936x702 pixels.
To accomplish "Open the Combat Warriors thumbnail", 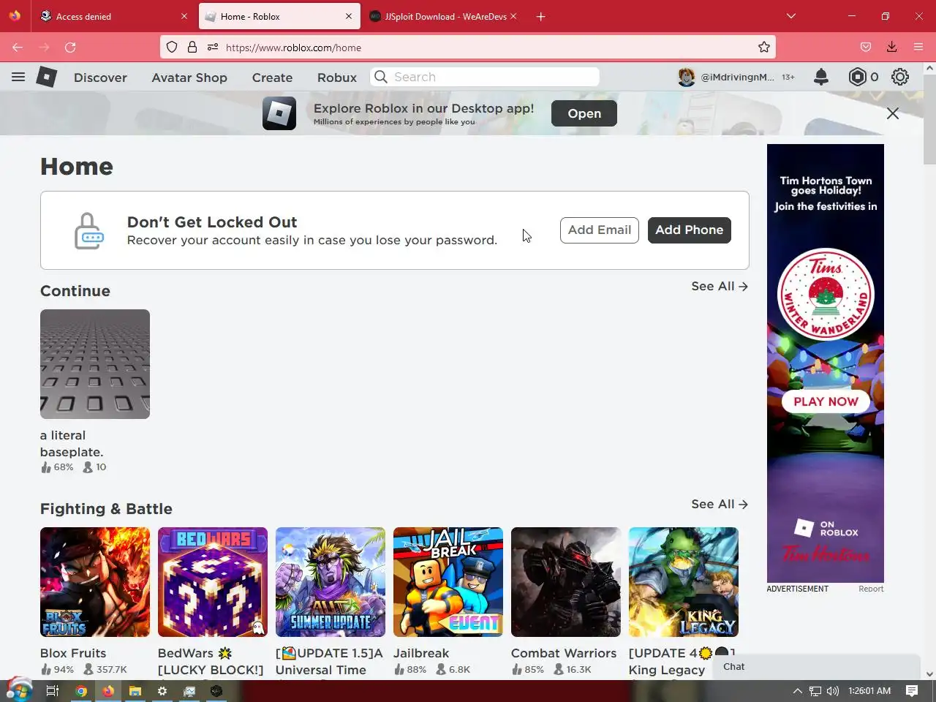I will (x=566, y=582).
